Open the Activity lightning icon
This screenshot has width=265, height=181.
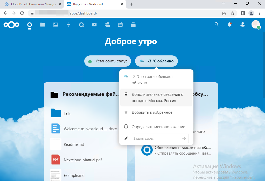point(68,25)
